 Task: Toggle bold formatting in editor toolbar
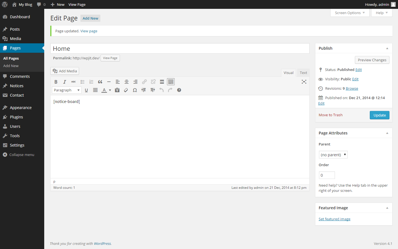pos(56,82)
